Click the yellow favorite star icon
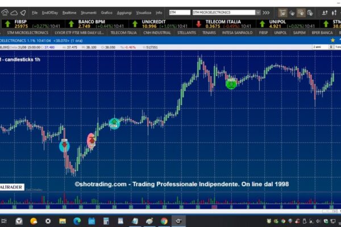This screenshot has width=341, height=227. point(332,40)
